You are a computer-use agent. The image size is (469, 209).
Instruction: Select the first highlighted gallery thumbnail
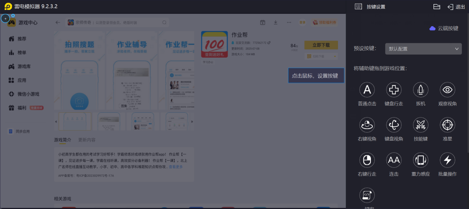click(x=75, y=121)
